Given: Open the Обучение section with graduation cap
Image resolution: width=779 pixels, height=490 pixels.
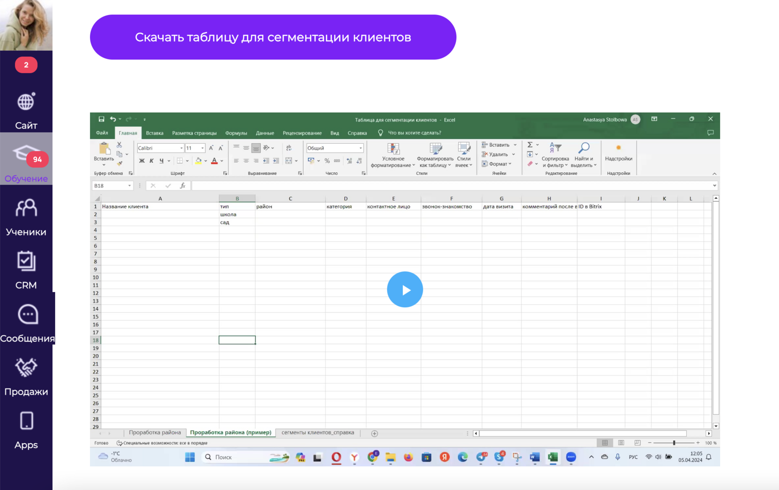Looking at the screenshot, I should (x=26, y=159).
